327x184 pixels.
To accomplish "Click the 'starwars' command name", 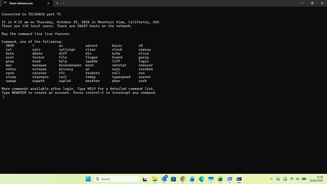I will 40,77.
